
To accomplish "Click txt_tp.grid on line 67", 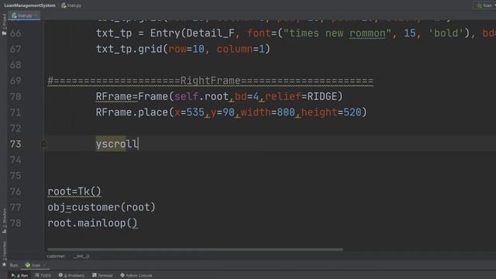I will pos(129,49).
